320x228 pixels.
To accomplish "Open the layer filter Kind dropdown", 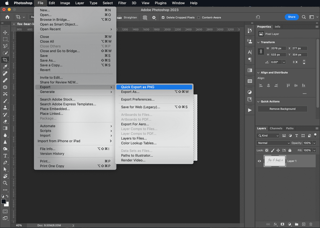I will coord(268,135).
